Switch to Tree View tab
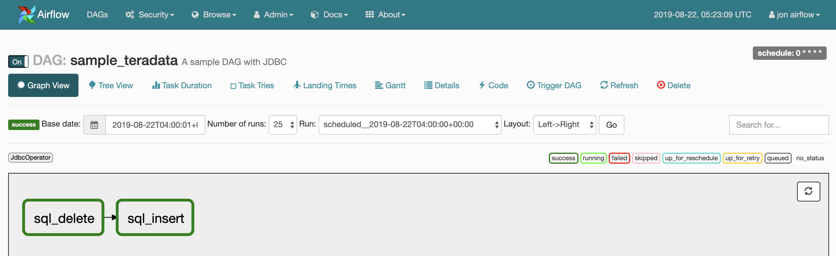Viewport: 836px width, 256px height. (111, 85)
